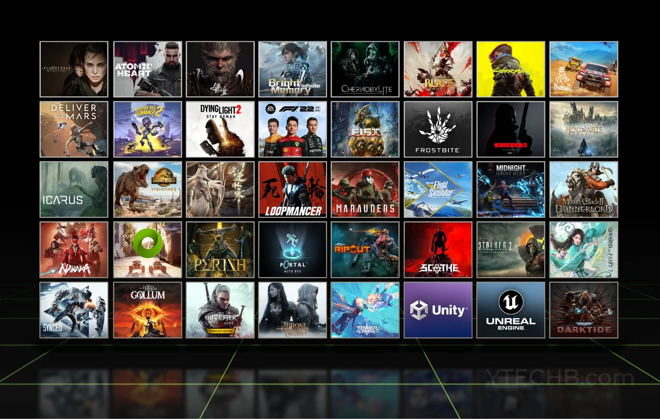Viewport: 660px width, 419px height.
Task: Open the Perish game tile
Action: [220, 250]
